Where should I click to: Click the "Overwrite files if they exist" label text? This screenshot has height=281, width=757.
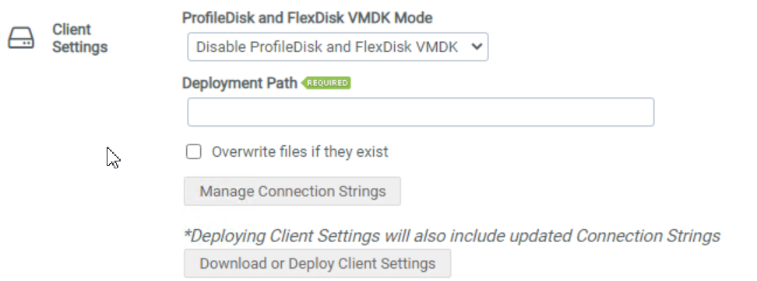pos(300,152)
